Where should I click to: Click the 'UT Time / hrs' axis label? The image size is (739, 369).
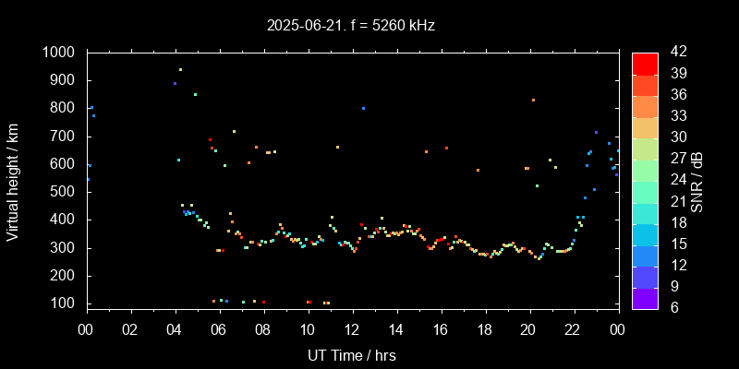tap(351, 355)
